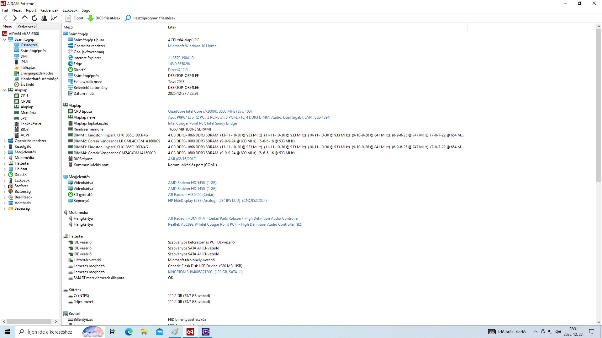The height and width of the screenshot is (338, 602).
Task: Open the Eszközök menu
Action: point(70,10)
